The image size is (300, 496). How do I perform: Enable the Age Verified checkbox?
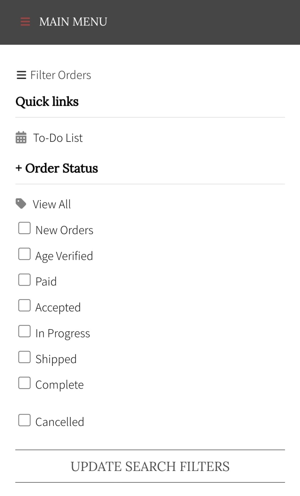pyautogui.click(x=24, y=254)
